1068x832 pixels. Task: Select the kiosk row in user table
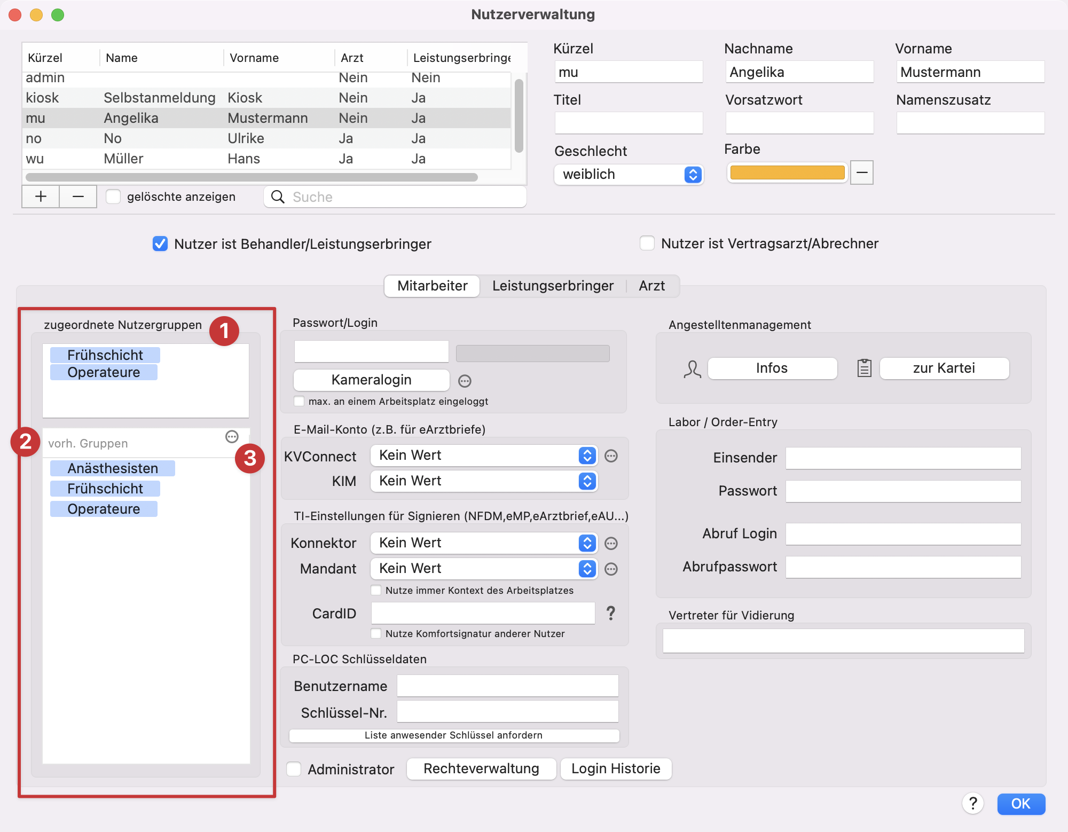(266, 98)
